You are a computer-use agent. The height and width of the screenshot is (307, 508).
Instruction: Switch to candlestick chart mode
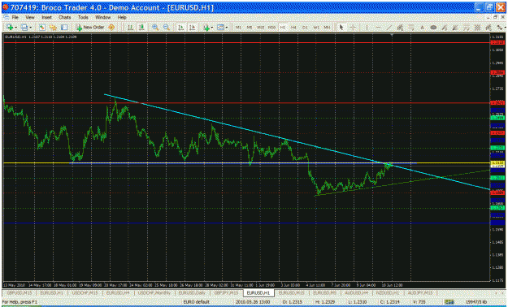coord(141,28)
